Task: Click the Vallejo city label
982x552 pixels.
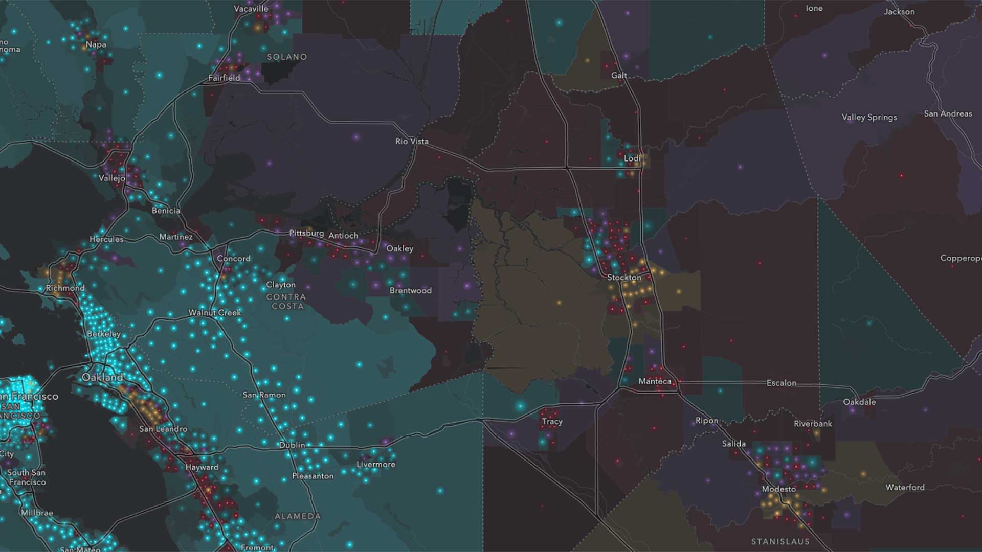Action: [111, 178]
